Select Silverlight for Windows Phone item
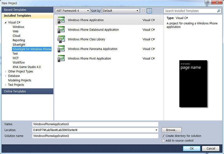Screen dimensions: 224x154 pos(32,49)
